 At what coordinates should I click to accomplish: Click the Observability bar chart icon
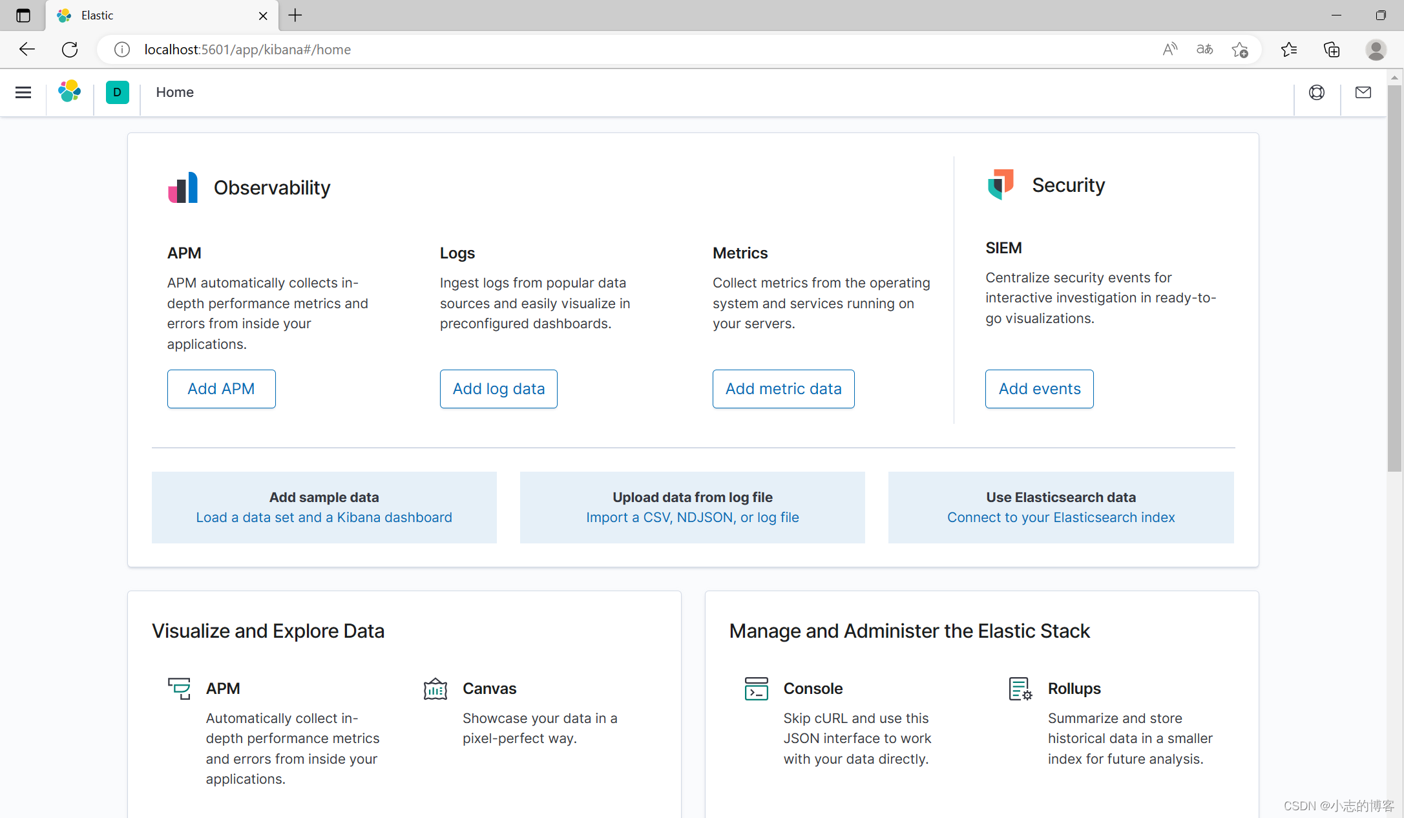click(x=183, y=187)
